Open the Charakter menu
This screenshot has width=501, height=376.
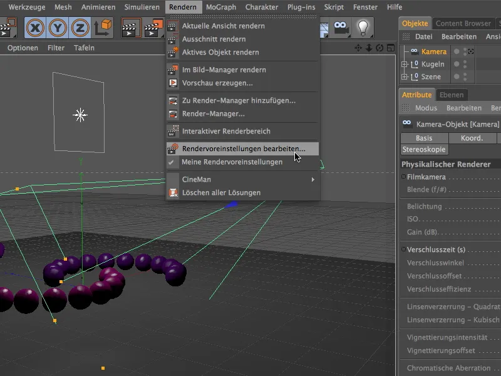(x=262, y=7)
